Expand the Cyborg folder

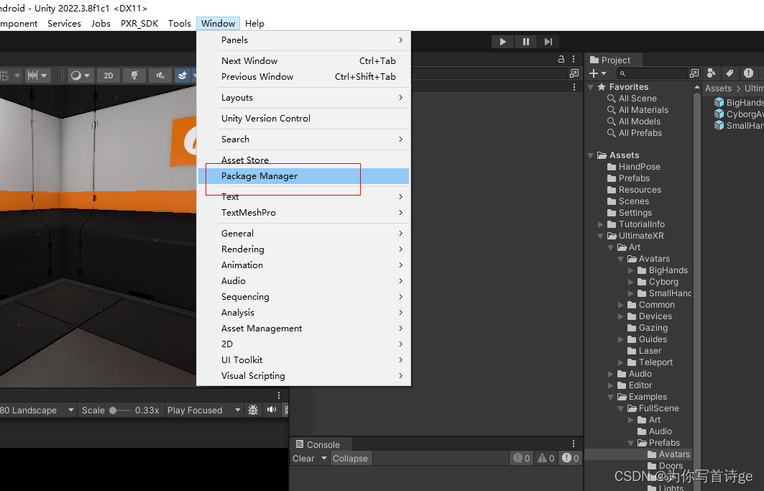[x=631, y=282]
